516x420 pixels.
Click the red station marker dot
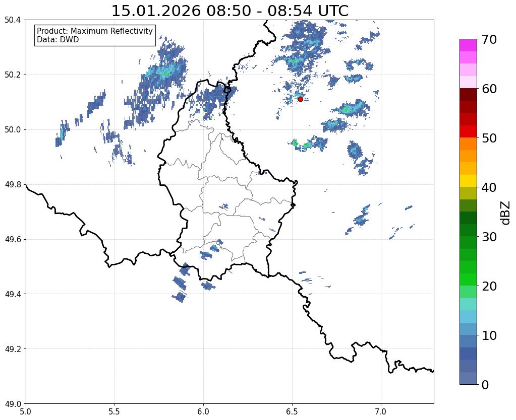[x=301, y=99]
